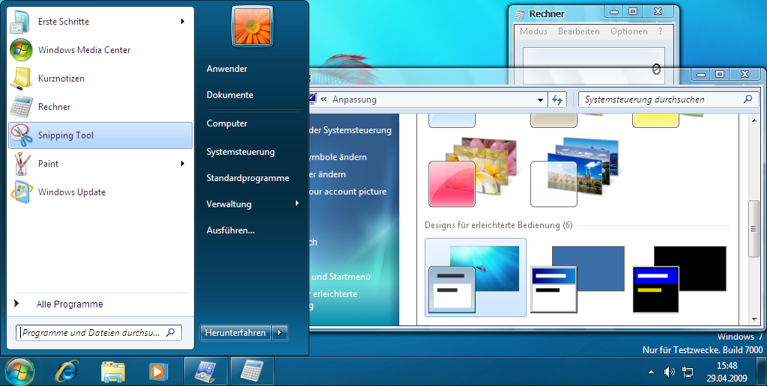Click the back chevrons before Anpassung
This screenshot has width=767, height=386.
[324, 99]
